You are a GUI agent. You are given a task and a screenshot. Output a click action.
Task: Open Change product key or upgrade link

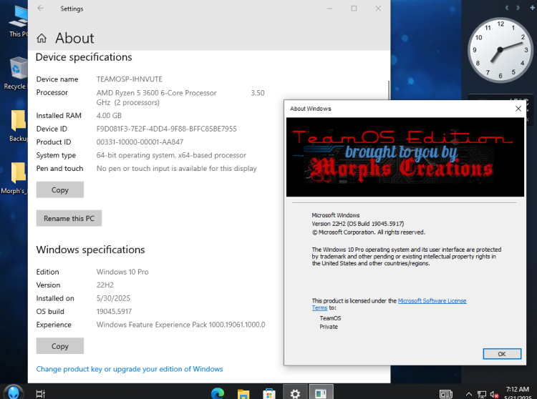130,369
